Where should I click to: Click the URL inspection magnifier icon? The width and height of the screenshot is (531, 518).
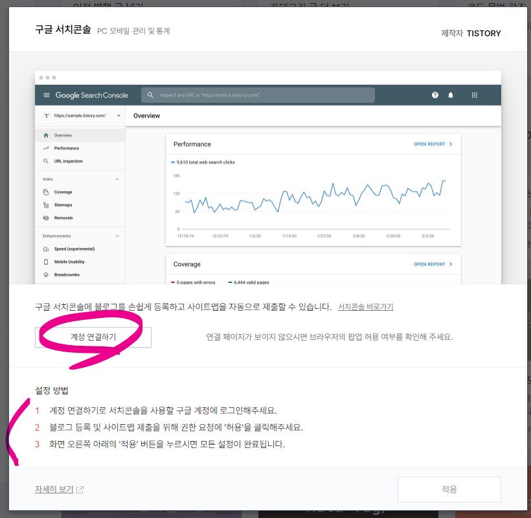(x=46, y=161)
